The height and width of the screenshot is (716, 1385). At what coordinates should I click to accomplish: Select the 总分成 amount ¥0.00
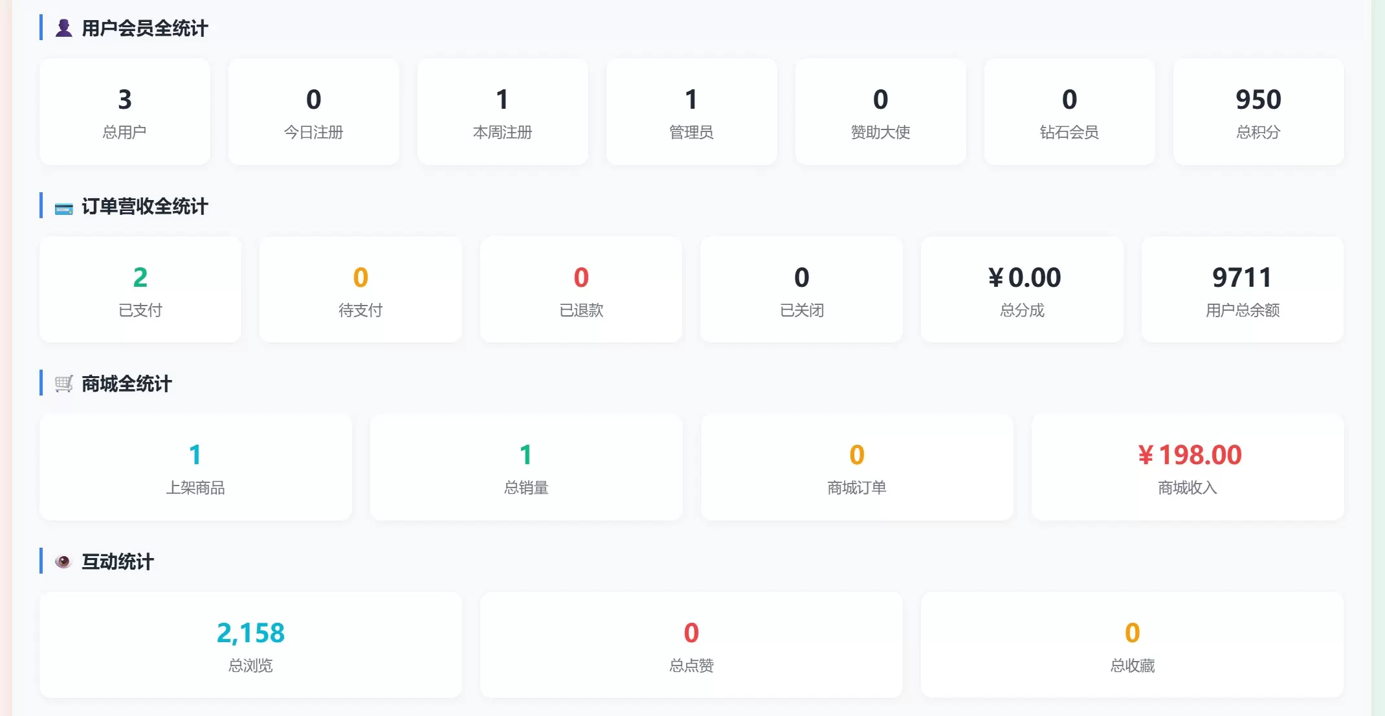coord(1025,277)
